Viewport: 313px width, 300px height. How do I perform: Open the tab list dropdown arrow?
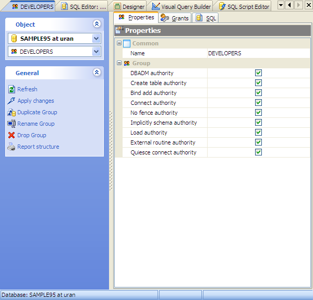click(281, 5)
